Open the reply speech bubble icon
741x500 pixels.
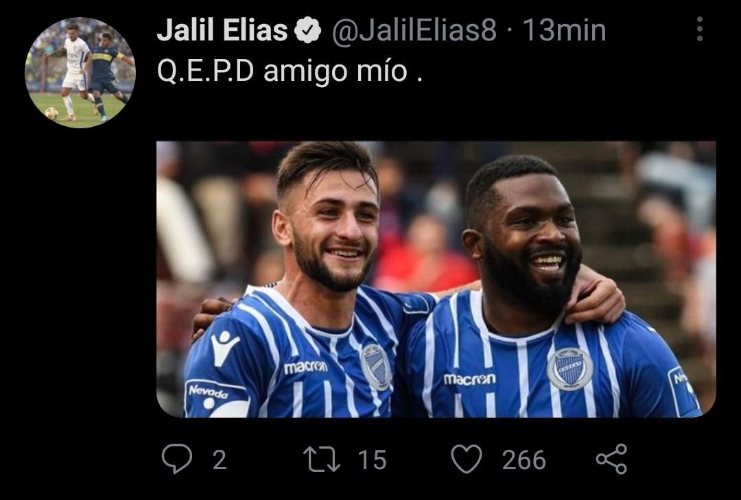177,458
